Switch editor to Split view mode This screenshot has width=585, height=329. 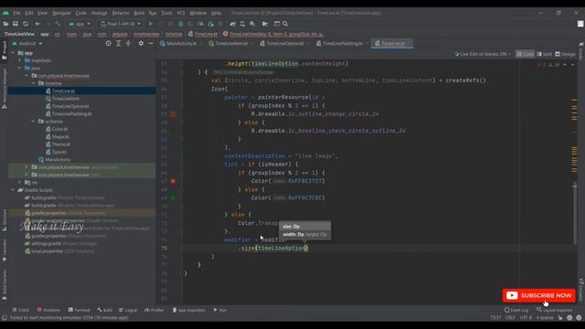[x=545, y=54]
